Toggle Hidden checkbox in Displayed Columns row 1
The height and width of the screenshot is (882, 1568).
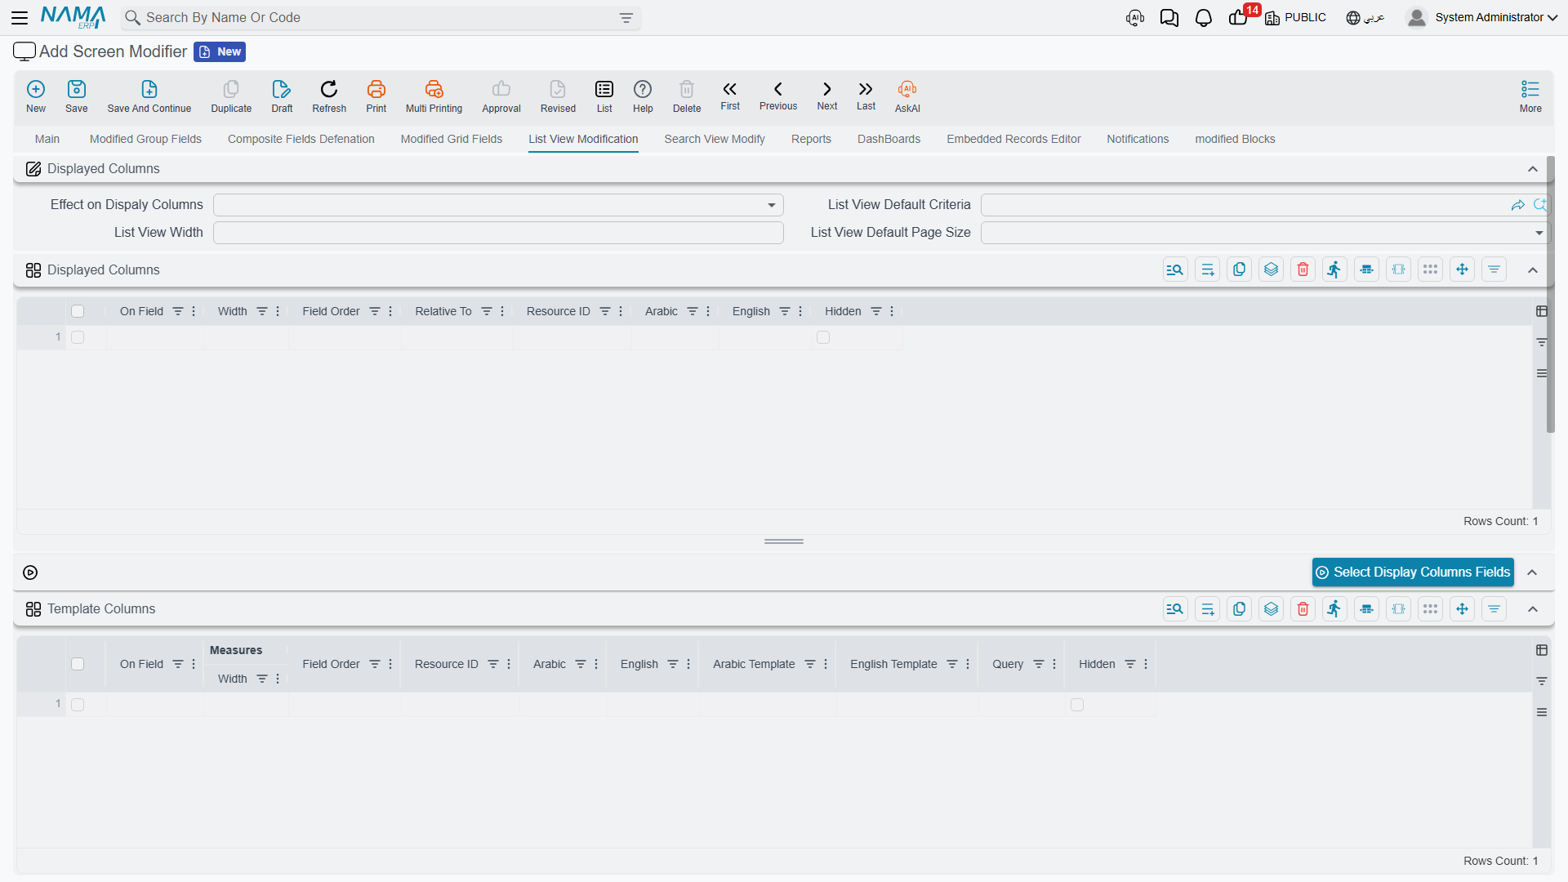(823, 337)
